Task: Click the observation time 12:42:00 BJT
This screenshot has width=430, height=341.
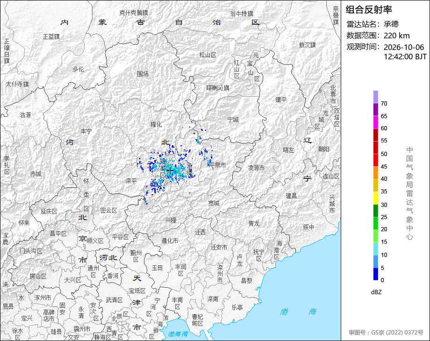Action: pyautogui.click(x=405, y=57)
